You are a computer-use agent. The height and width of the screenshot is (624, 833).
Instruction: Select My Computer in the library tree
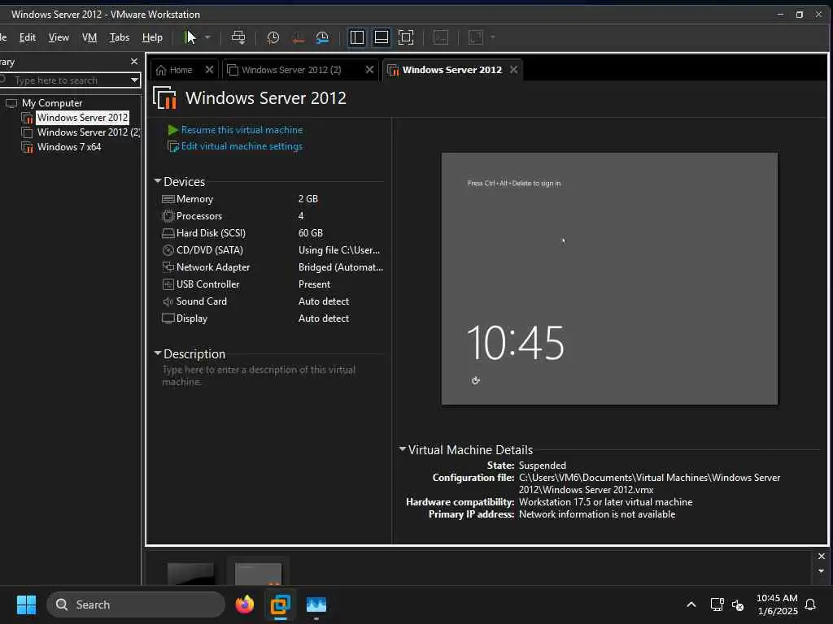(52, 103)
